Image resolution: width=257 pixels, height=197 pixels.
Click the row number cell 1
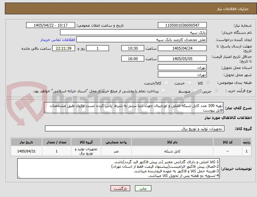246,151
